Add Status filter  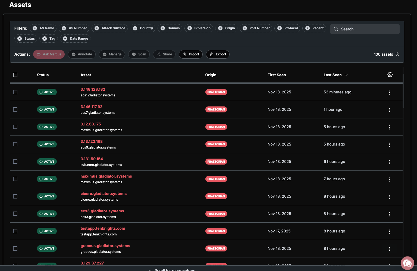pos(26,39)
